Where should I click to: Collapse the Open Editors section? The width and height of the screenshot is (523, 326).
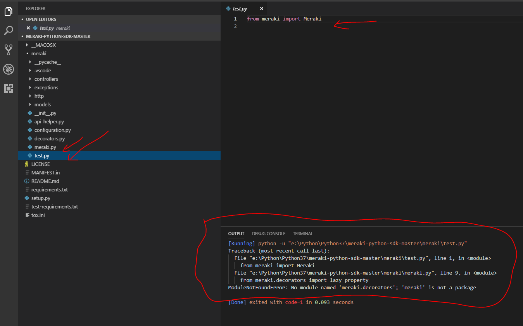[41, 19]
